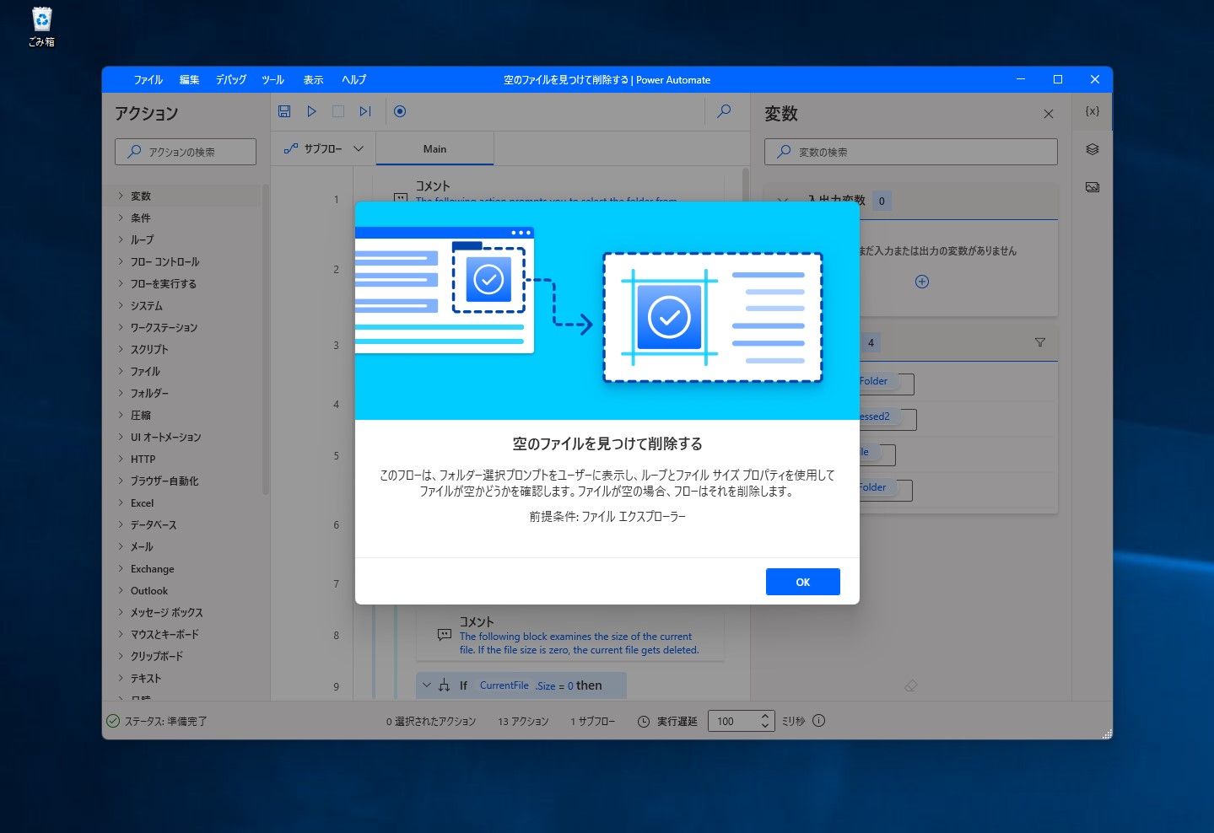Expand the Excel actions category
The image size is (1214, 833).
(x=141, y=502)
